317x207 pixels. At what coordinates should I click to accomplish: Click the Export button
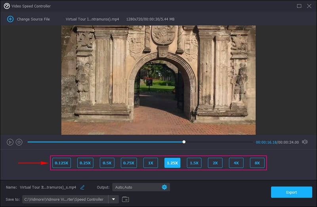coord(291,192)
